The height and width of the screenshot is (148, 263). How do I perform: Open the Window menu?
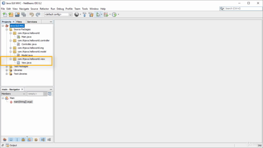[x=94, y=9]
